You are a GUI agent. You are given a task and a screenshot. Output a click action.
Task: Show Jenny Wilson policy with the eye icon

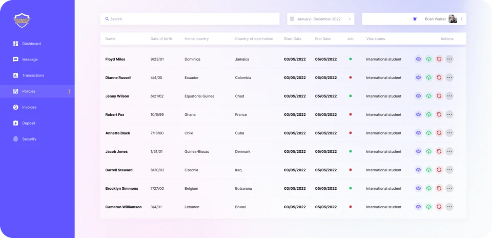(x=418, y=96)
